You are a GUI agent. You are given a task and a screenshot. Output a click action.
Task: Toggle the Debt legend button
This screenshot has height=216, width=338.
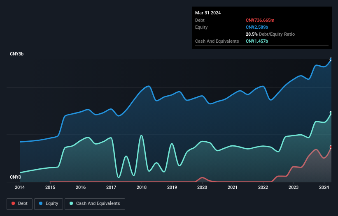pos(19,204)
